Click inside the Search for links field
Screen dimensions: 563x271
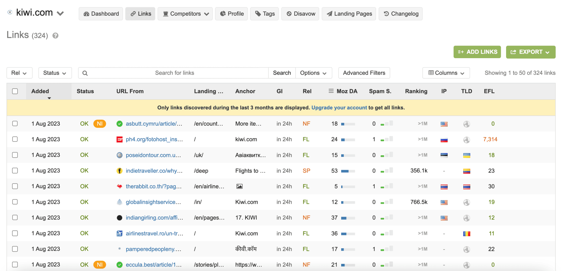click(x=175, y=73)
